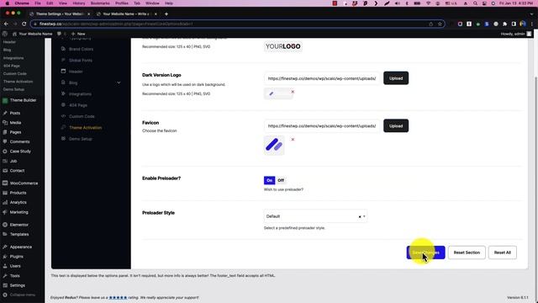Open the Chrome Profiles menu
Image resolution: width=538 pixels, height=303 pixels.
coord(121,3)
